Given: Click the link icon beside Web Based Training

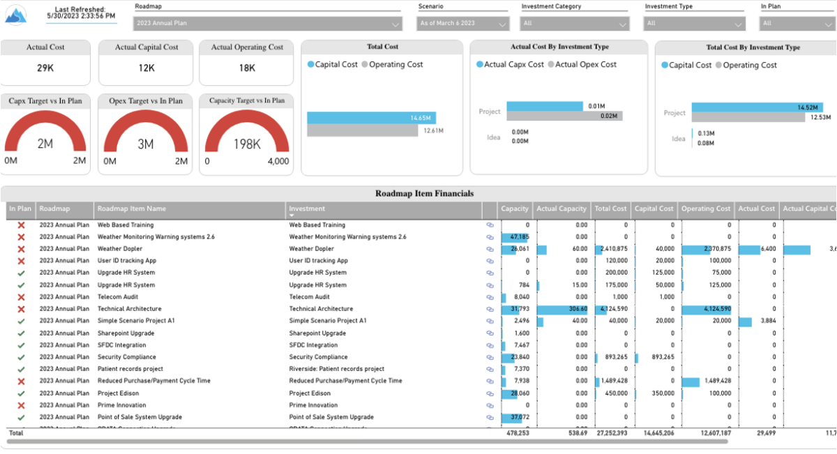Looking at the screenshot, I should 490,225.
